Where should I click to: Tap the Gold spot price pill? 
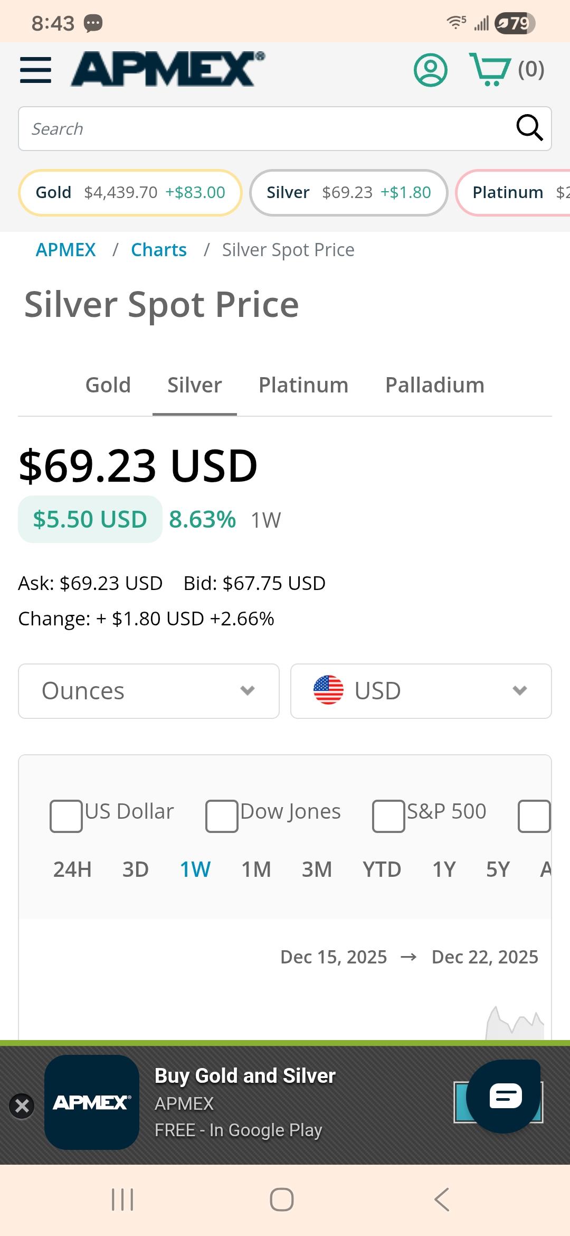(x=130, y=193)
